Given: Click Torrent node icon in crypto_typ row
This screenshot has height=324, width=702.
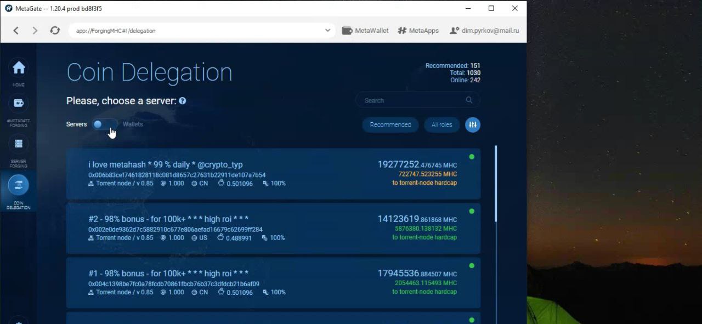Looking at the screenshot, I should click(x=91, y=184).
